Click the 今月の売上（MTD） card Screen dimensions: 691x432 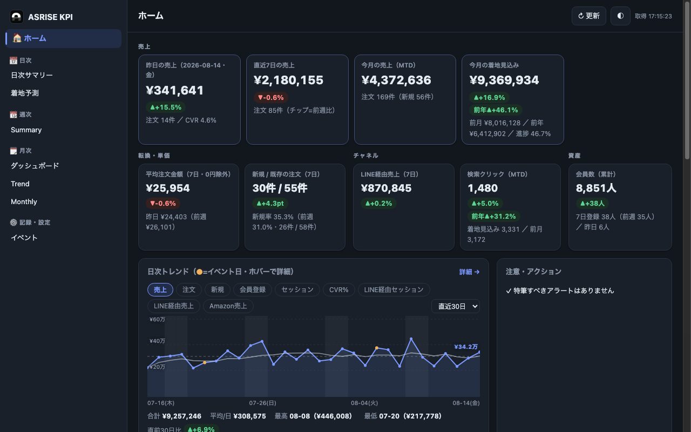coord(405,99)
